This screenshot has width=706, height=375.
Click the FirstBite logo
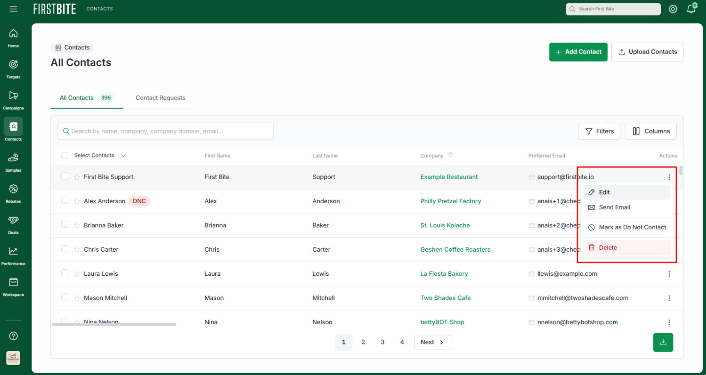tap(55, 9)
